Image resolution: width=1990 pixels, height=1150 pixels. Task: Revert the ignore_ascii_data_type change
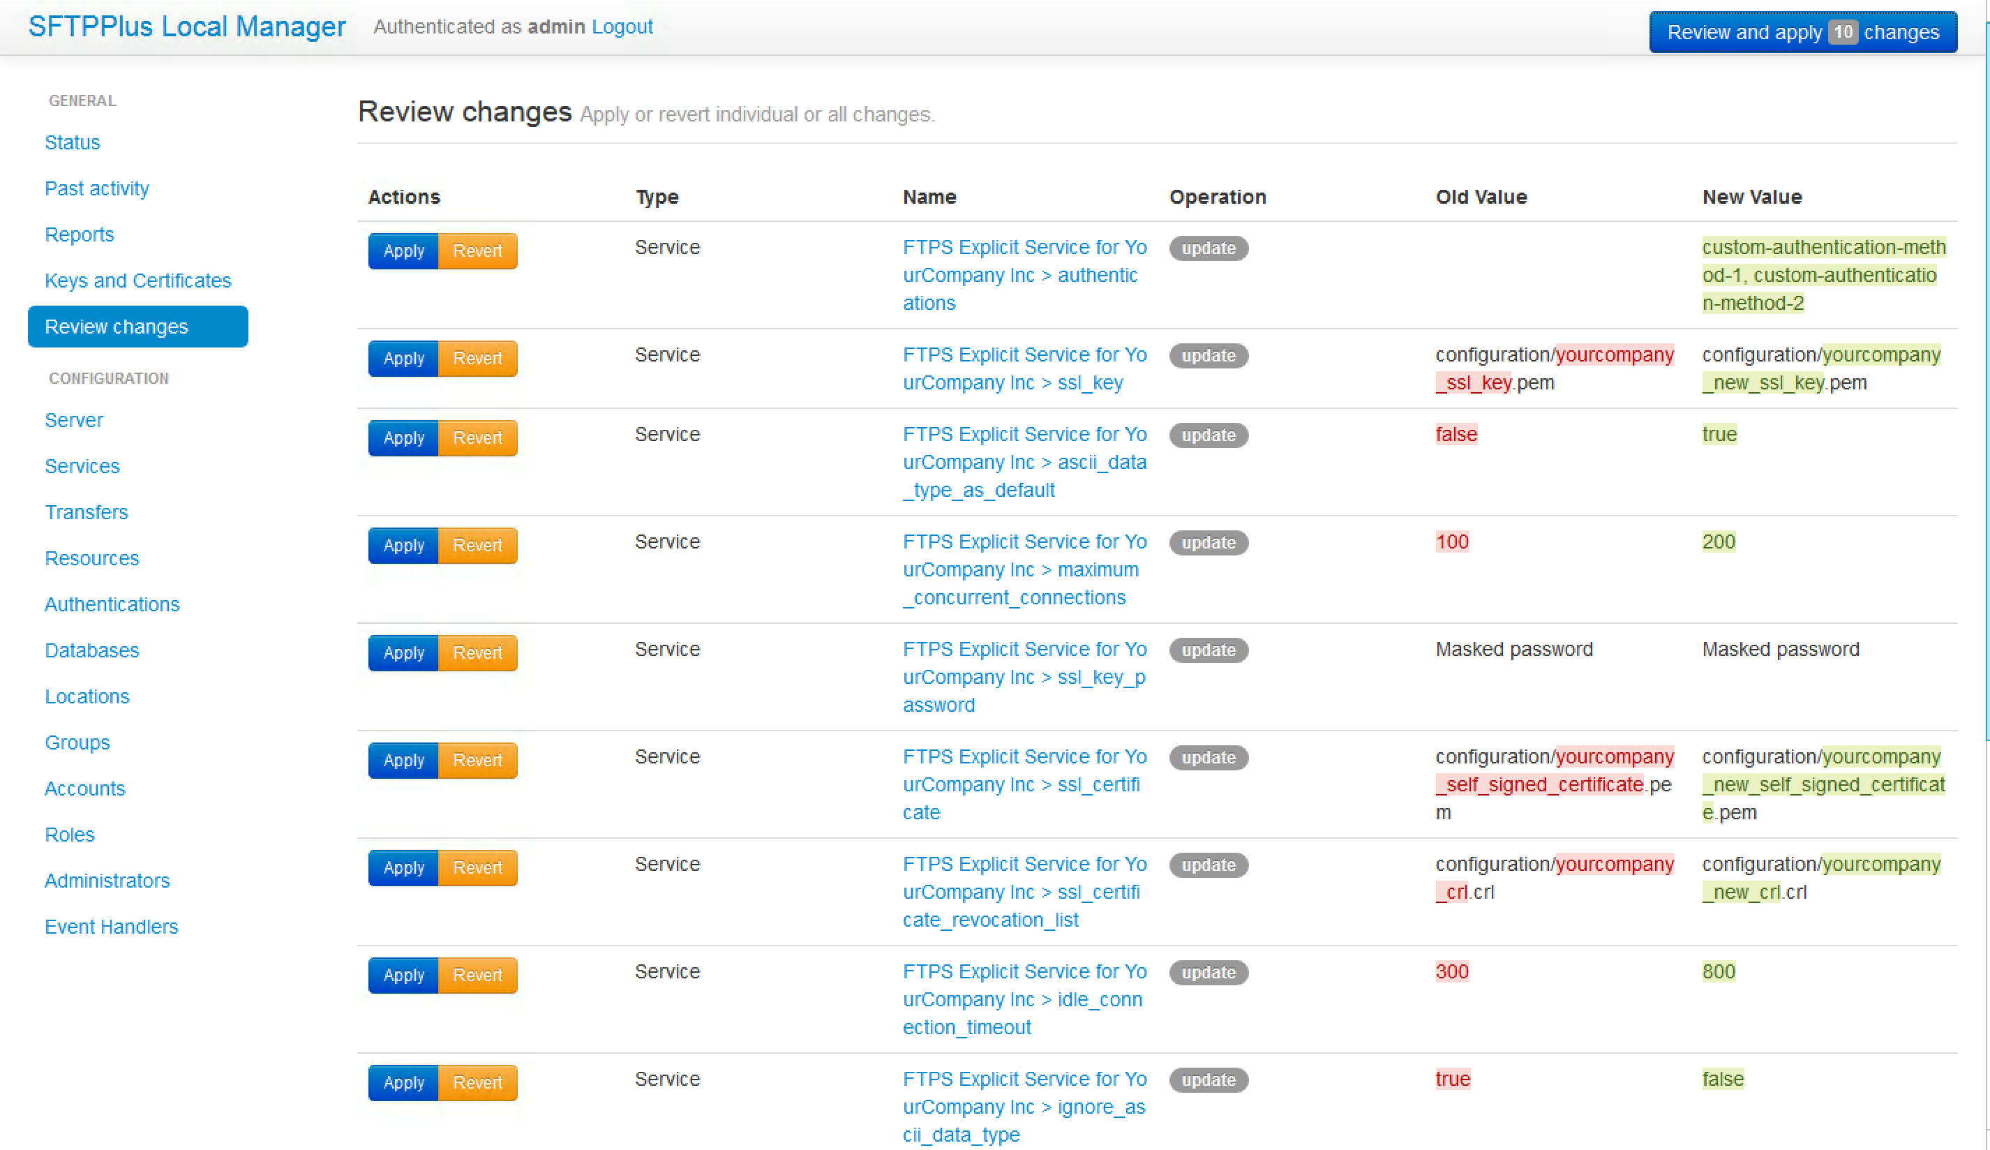click(477, 1083)
